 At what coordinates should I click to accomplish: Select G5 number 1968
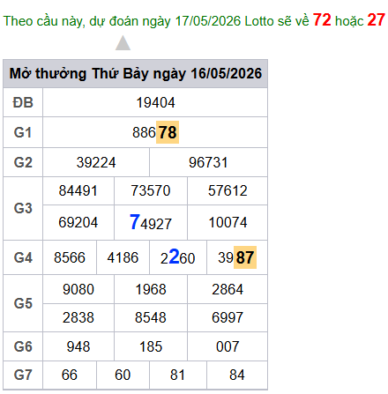[151, 289]
